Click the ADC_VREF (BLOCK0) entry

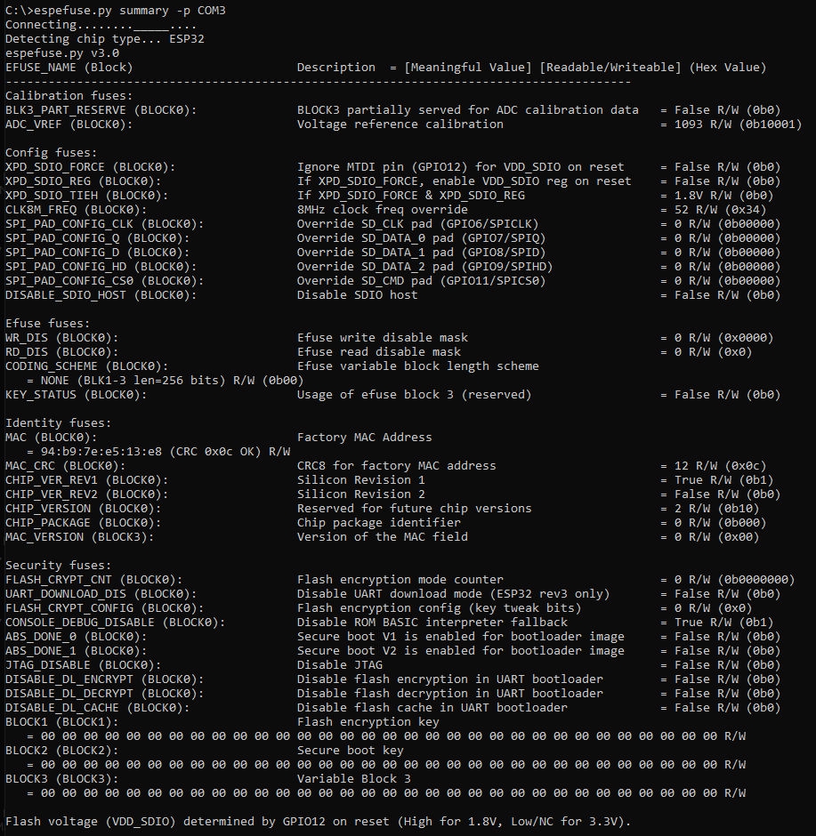click(69, 125)
